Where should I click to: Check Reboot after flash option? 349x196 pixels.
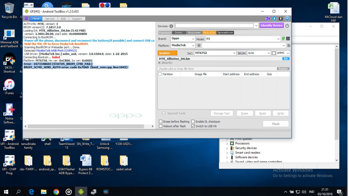[x=161, y=126]
